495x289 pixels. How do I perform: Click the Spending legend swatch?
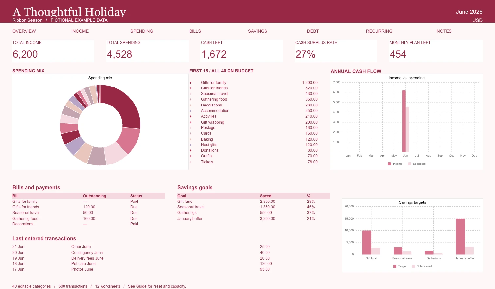click(x=410, y=164)
